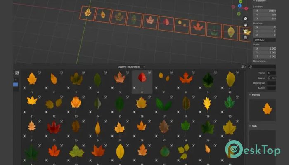This screenshot has width=289, height=165.
Task: Click the pencil icon on leaf asset 5
Action: (127, 73)
